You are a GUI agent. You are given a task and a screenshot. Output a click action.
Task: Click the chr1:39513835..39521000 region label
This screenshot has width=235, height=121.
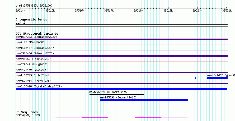pos(34,6)
